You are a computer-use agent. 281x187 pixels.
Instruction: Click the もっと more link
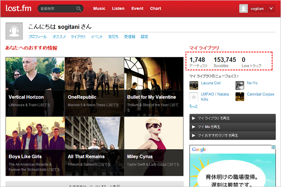194,106
